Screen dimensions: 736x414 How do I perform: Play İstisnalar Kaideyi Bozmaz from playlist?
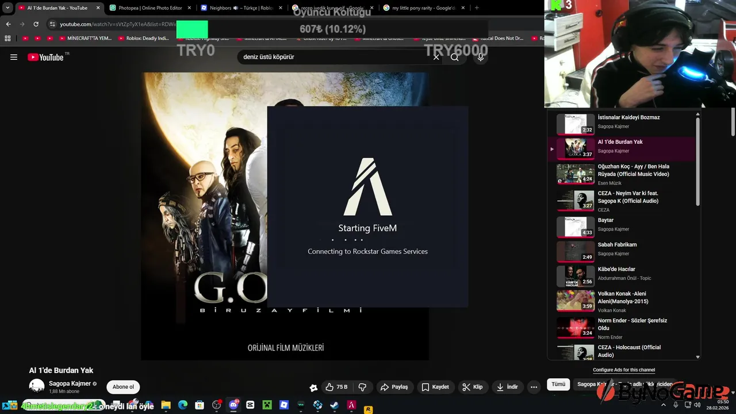623,123
